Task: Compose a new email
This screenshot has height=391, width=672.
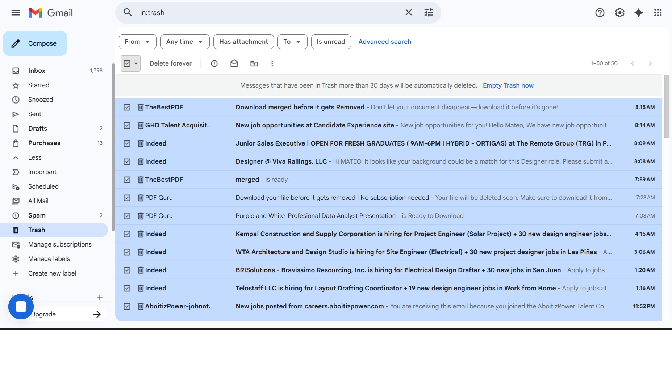Action: (35, 43)
